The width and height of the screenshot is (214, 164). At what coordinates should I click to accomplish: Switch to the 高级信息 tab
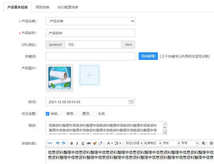pyautogui.click(x=43, y=7)
